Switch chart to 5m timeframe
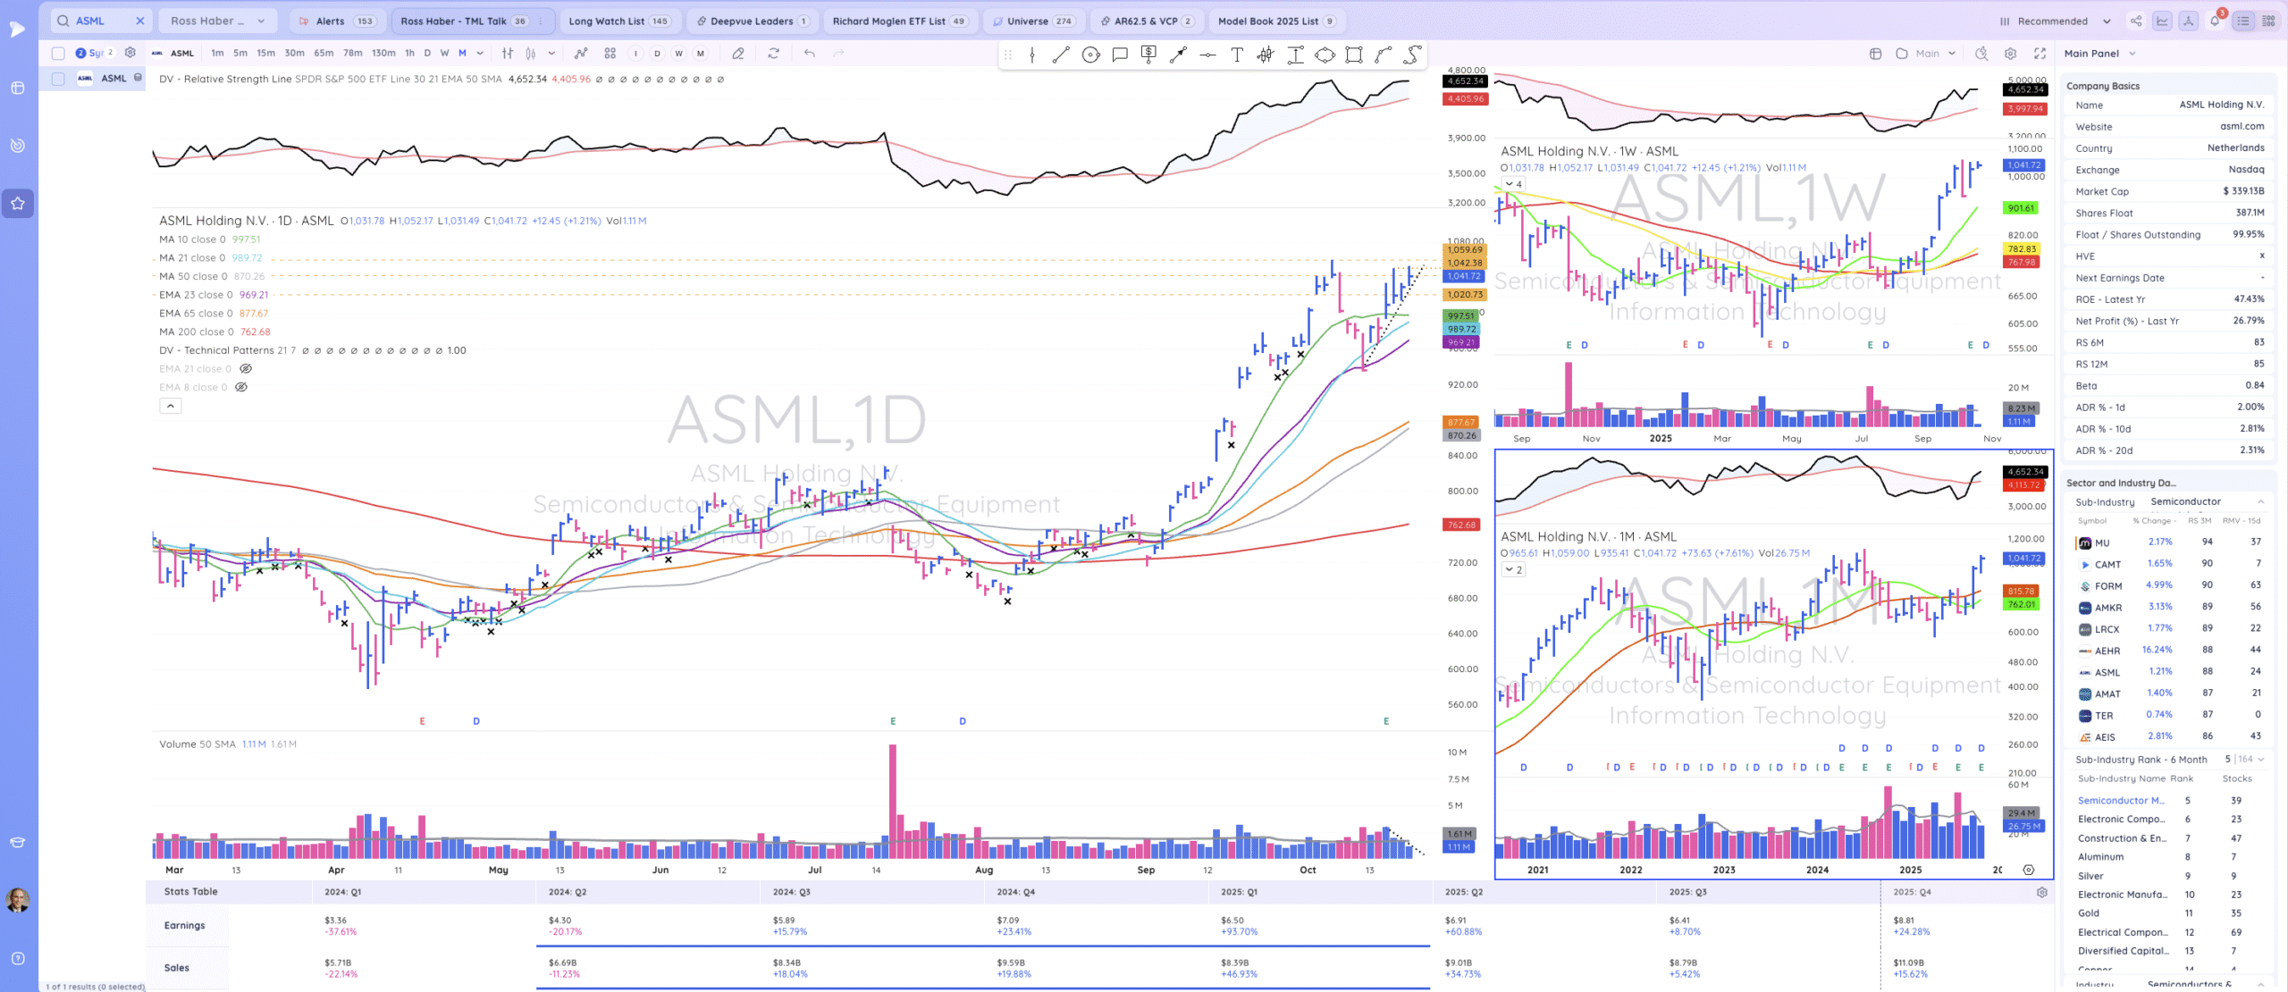This screenshot has height=992, width=2288. (240, 54)
